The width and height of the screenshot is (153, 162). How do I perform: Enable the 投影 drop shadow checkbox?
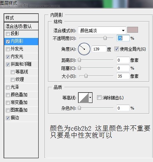click(8, 34)
